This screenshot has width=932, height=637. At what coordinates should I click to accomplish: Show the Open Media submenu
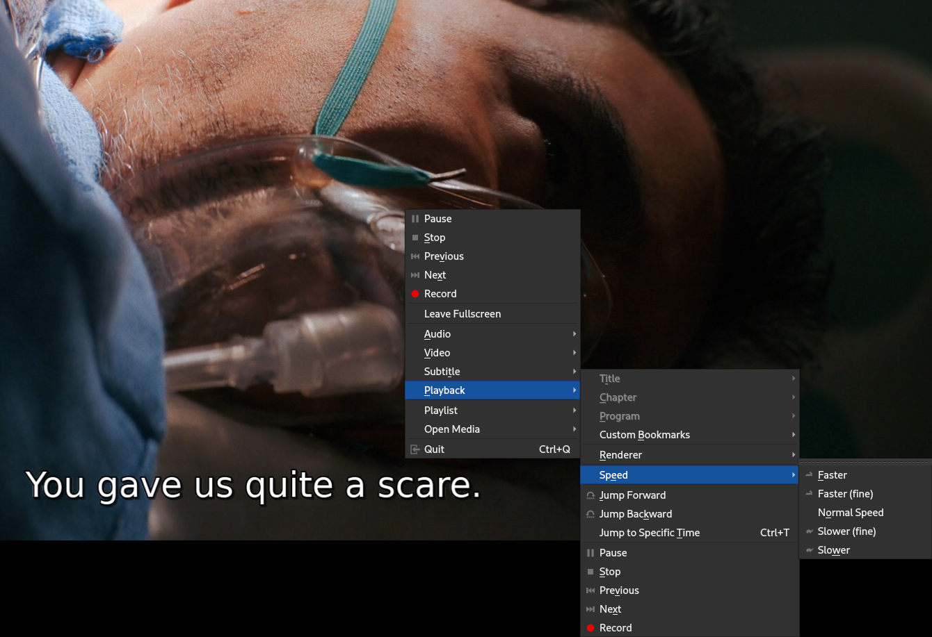click(x=492, y=429)
